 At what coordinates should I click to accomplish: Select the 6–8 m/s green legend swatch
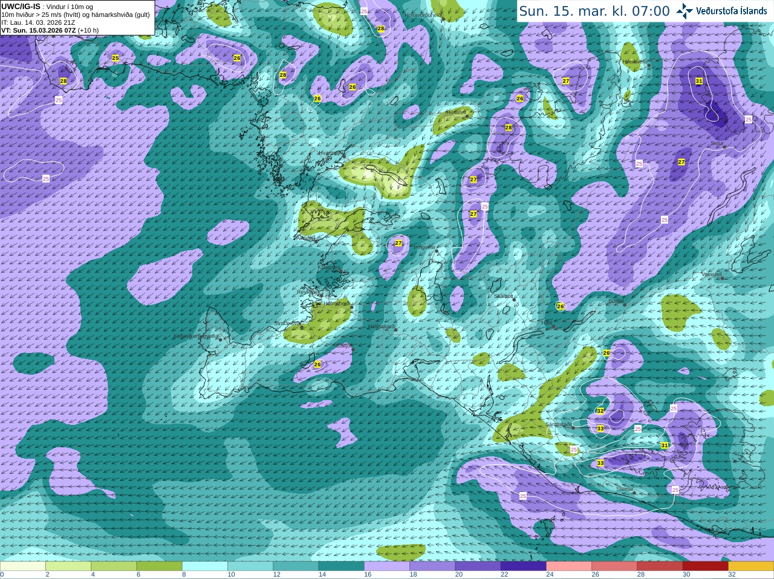click(159, 566)
